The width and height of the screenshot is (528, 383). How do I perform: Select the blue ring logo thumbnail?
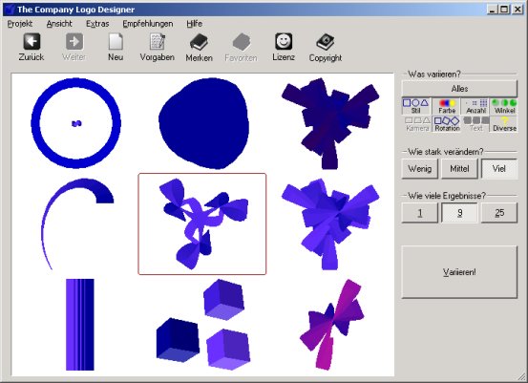point(76,123)
